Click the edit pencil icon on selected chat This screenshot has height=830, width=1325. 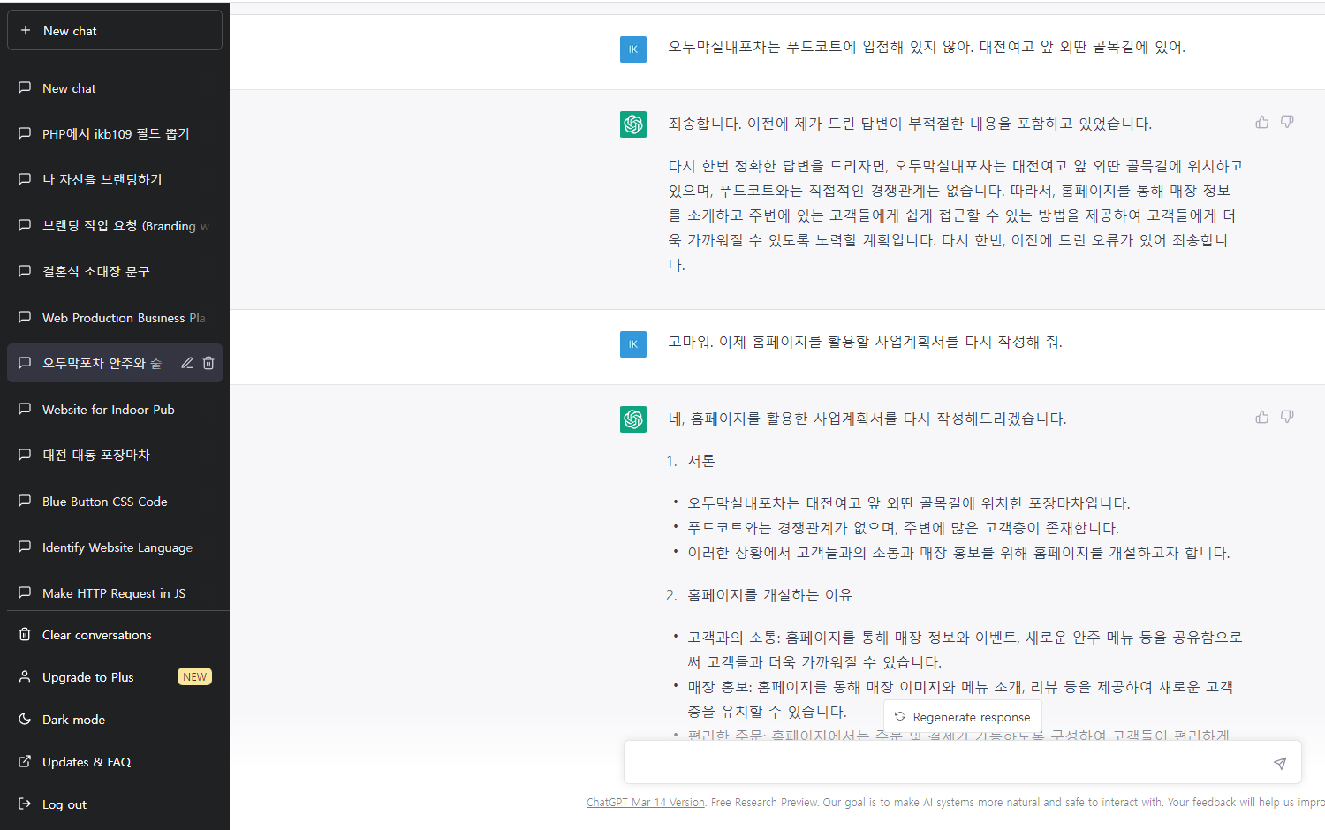187,363
